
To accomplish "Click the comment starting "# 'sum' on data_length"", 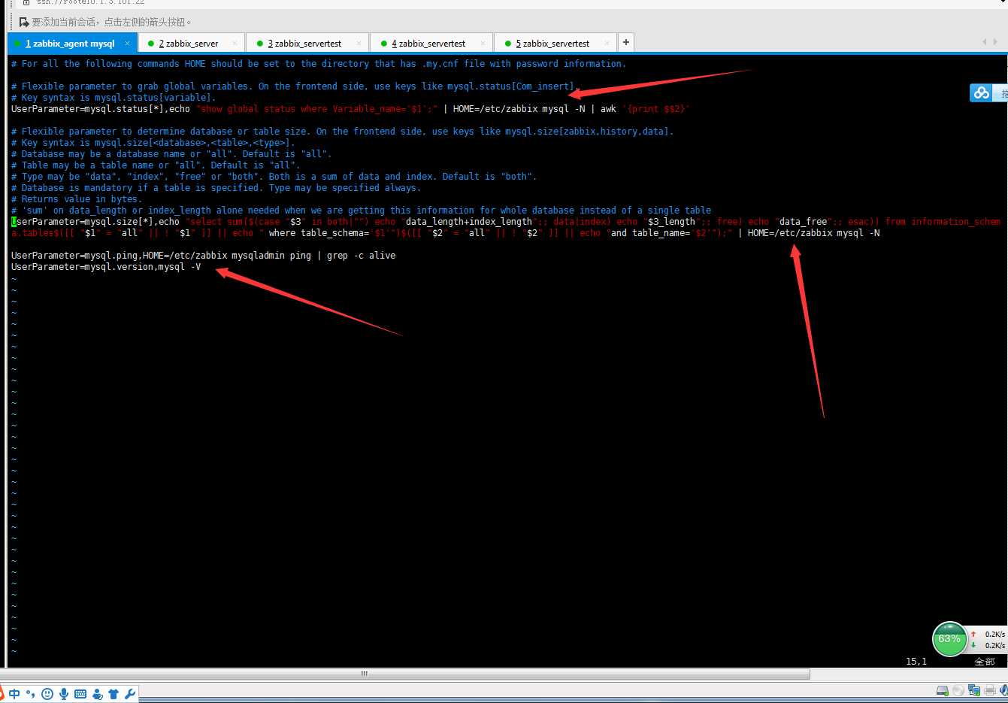I will (x=361, y=211).
